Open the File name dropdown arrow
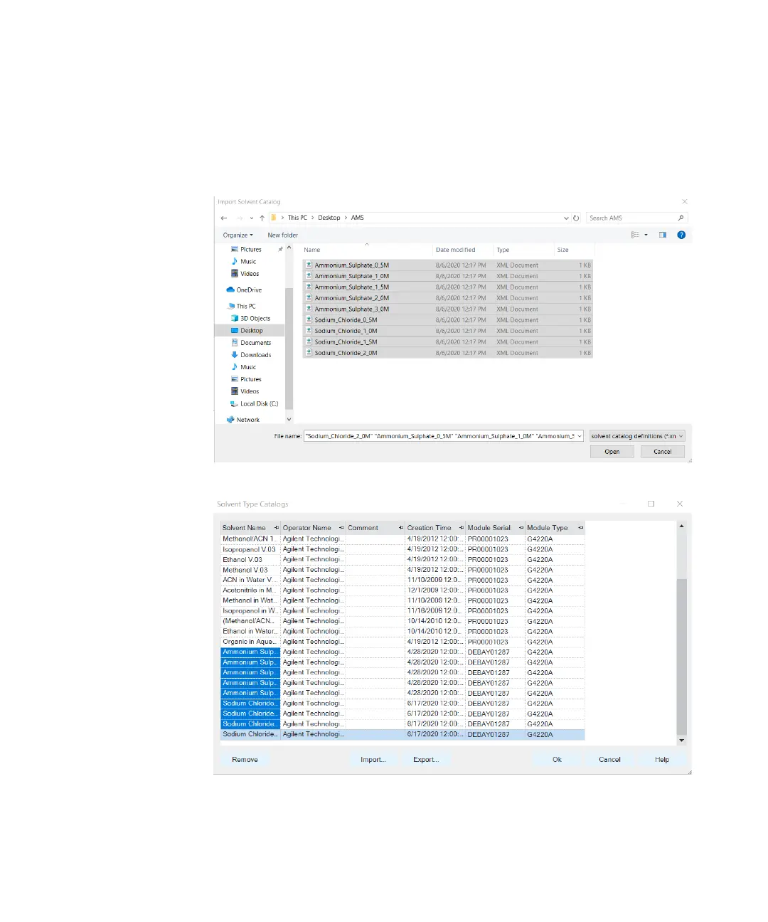Viewport: 768px width, 922px height. (x=580, y=436)
